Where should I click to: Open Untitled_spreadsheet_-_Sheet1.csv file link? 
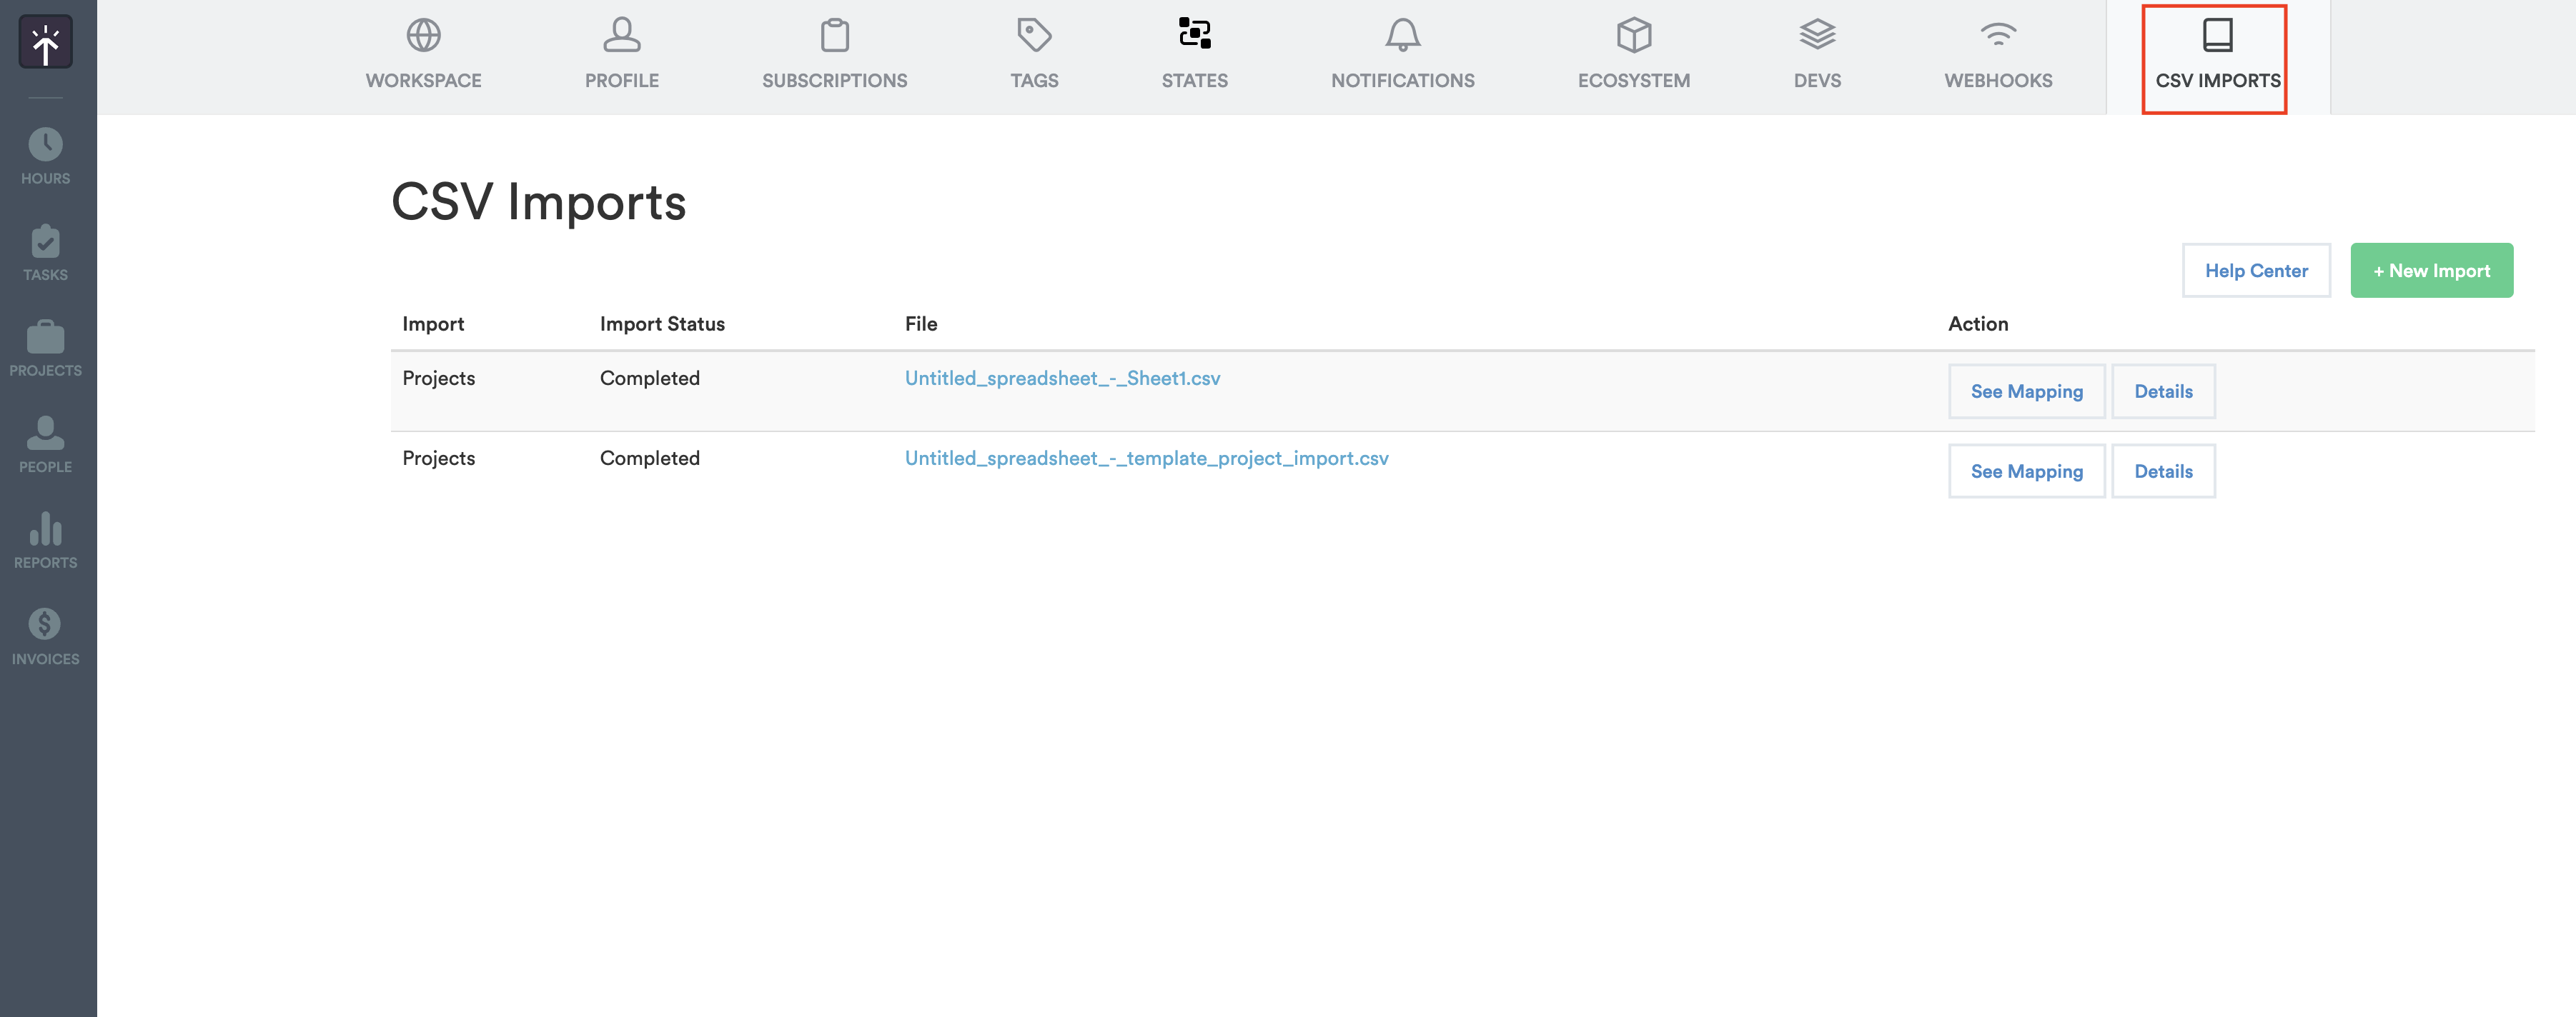click(1062, 378)
